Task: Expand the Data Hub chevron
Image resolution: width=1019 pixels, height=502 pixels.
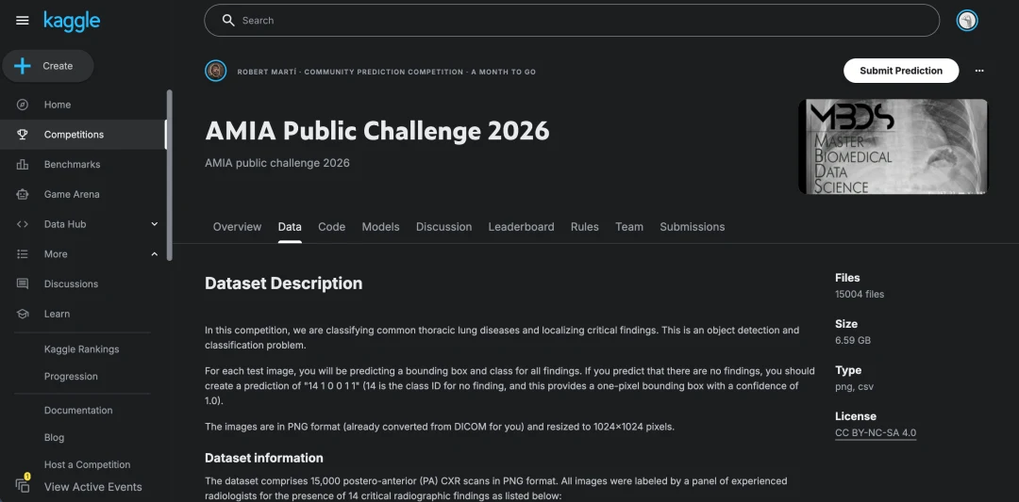Action: click(x=155, y=224)
